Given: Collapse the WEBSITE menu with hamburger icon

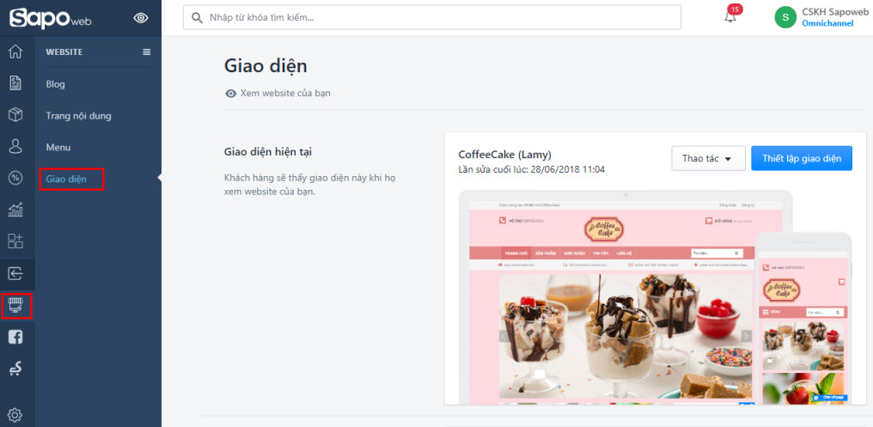Looking at the screenshot, I should coord(146,52).
